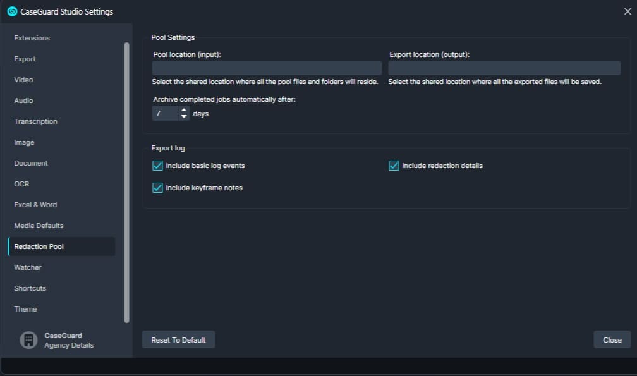Screen dimensions: 637x376
Task: Click the Close button at bottom right
Action: click(x=612, y=340)
